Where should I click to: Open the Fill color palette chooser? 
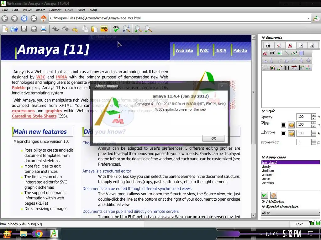click(x=291, y=125)
